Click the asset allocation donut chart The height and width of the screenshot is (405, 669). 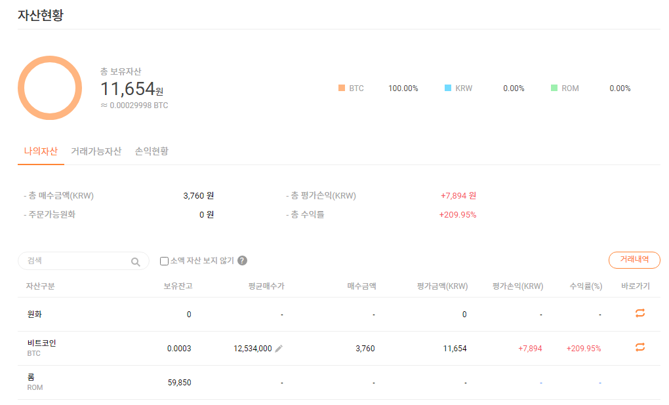50,88
